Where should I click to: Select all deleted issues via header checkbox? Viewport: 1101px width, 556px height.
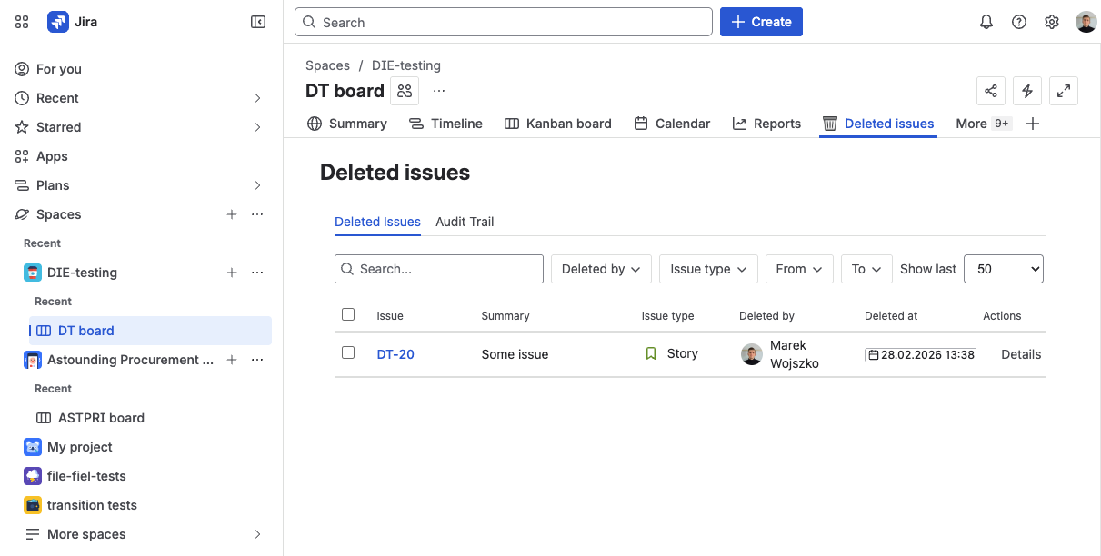click(x=348, y=313)
